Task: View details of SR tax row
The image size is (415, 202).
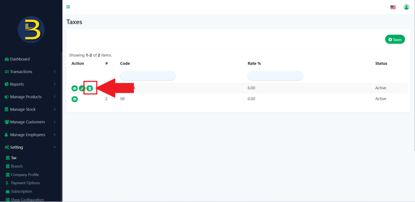Action: click(75, 99)
